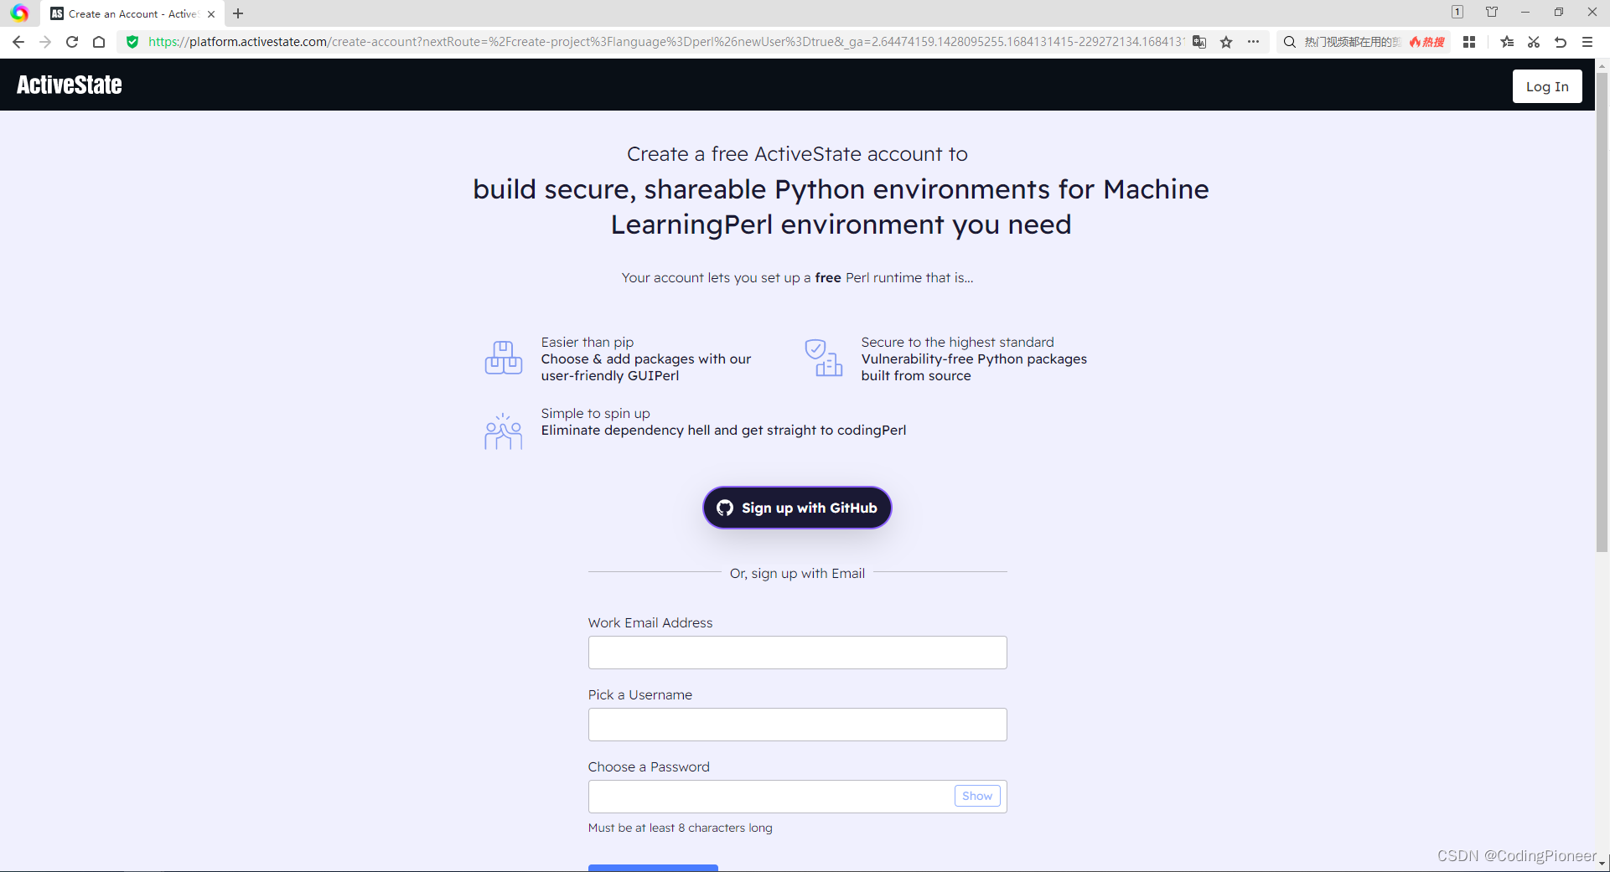Click the tab count icon in title bar
The height and width of the screenshot is (872, 1610).
click(1457, 12)
